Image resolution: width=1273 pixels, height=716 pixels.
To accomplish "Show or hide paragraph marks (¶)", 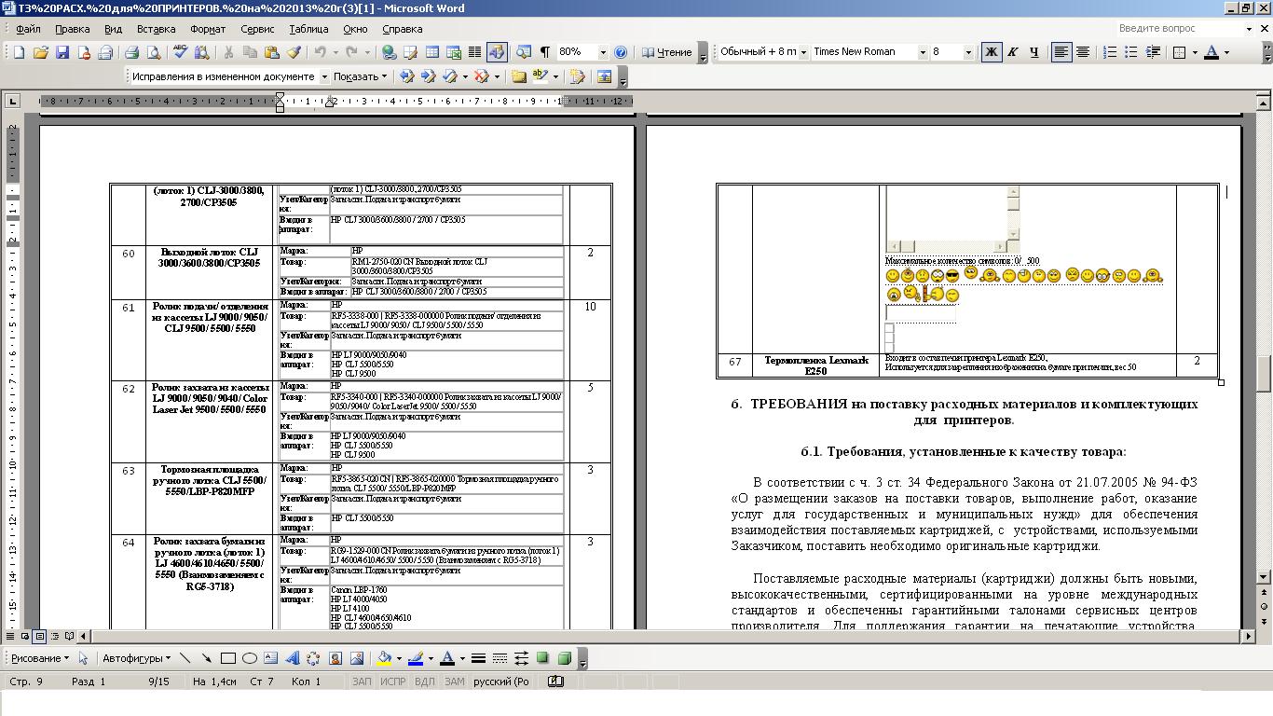I will pos(544,52).
